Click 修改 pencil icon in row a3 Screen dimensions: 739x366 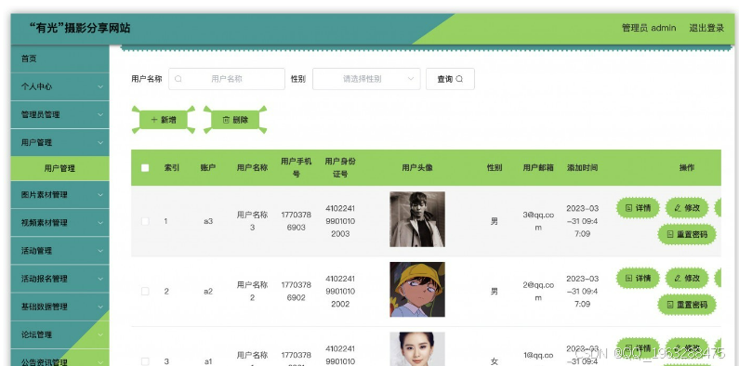coord(678,208)
